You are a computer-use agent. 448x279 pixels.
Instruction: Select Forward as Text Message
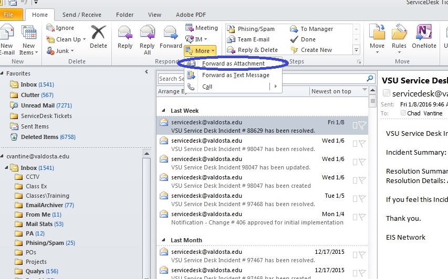(233, 75)
